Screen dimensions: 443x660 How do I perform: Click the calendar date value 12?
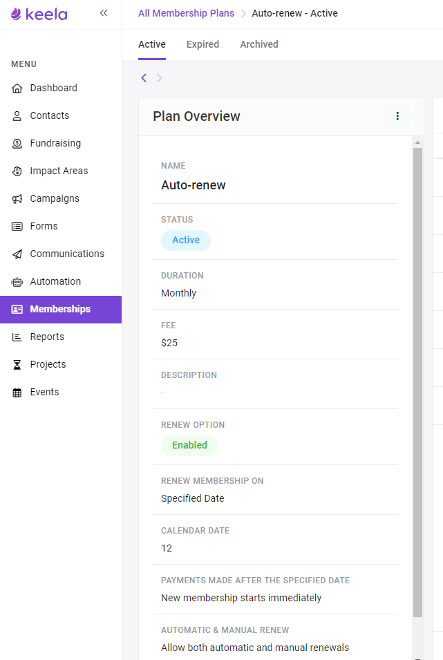coord(167,549)
